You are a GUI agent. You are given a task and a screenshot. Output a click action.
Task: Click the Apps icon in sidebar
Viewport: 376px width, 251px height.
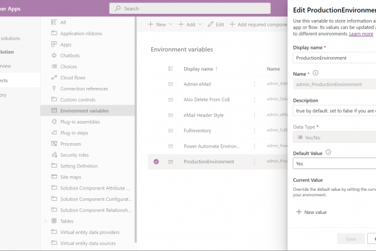pos(54,44)
